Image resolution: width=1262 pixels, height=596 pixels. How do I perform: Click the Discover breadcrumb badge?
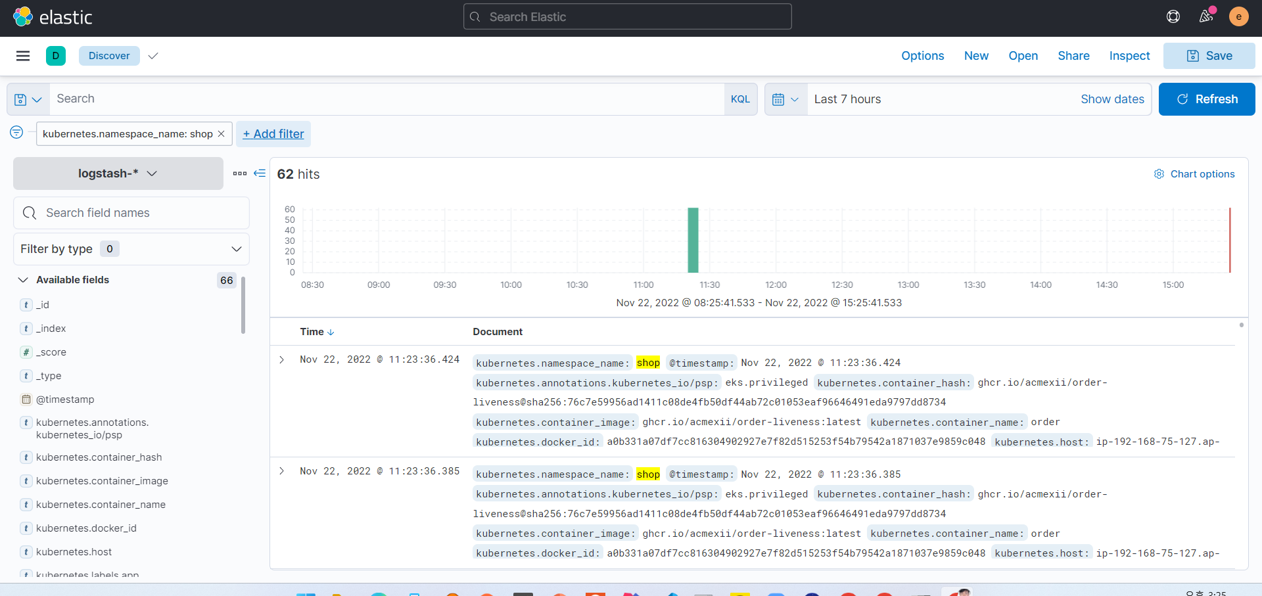pos(109,56)
